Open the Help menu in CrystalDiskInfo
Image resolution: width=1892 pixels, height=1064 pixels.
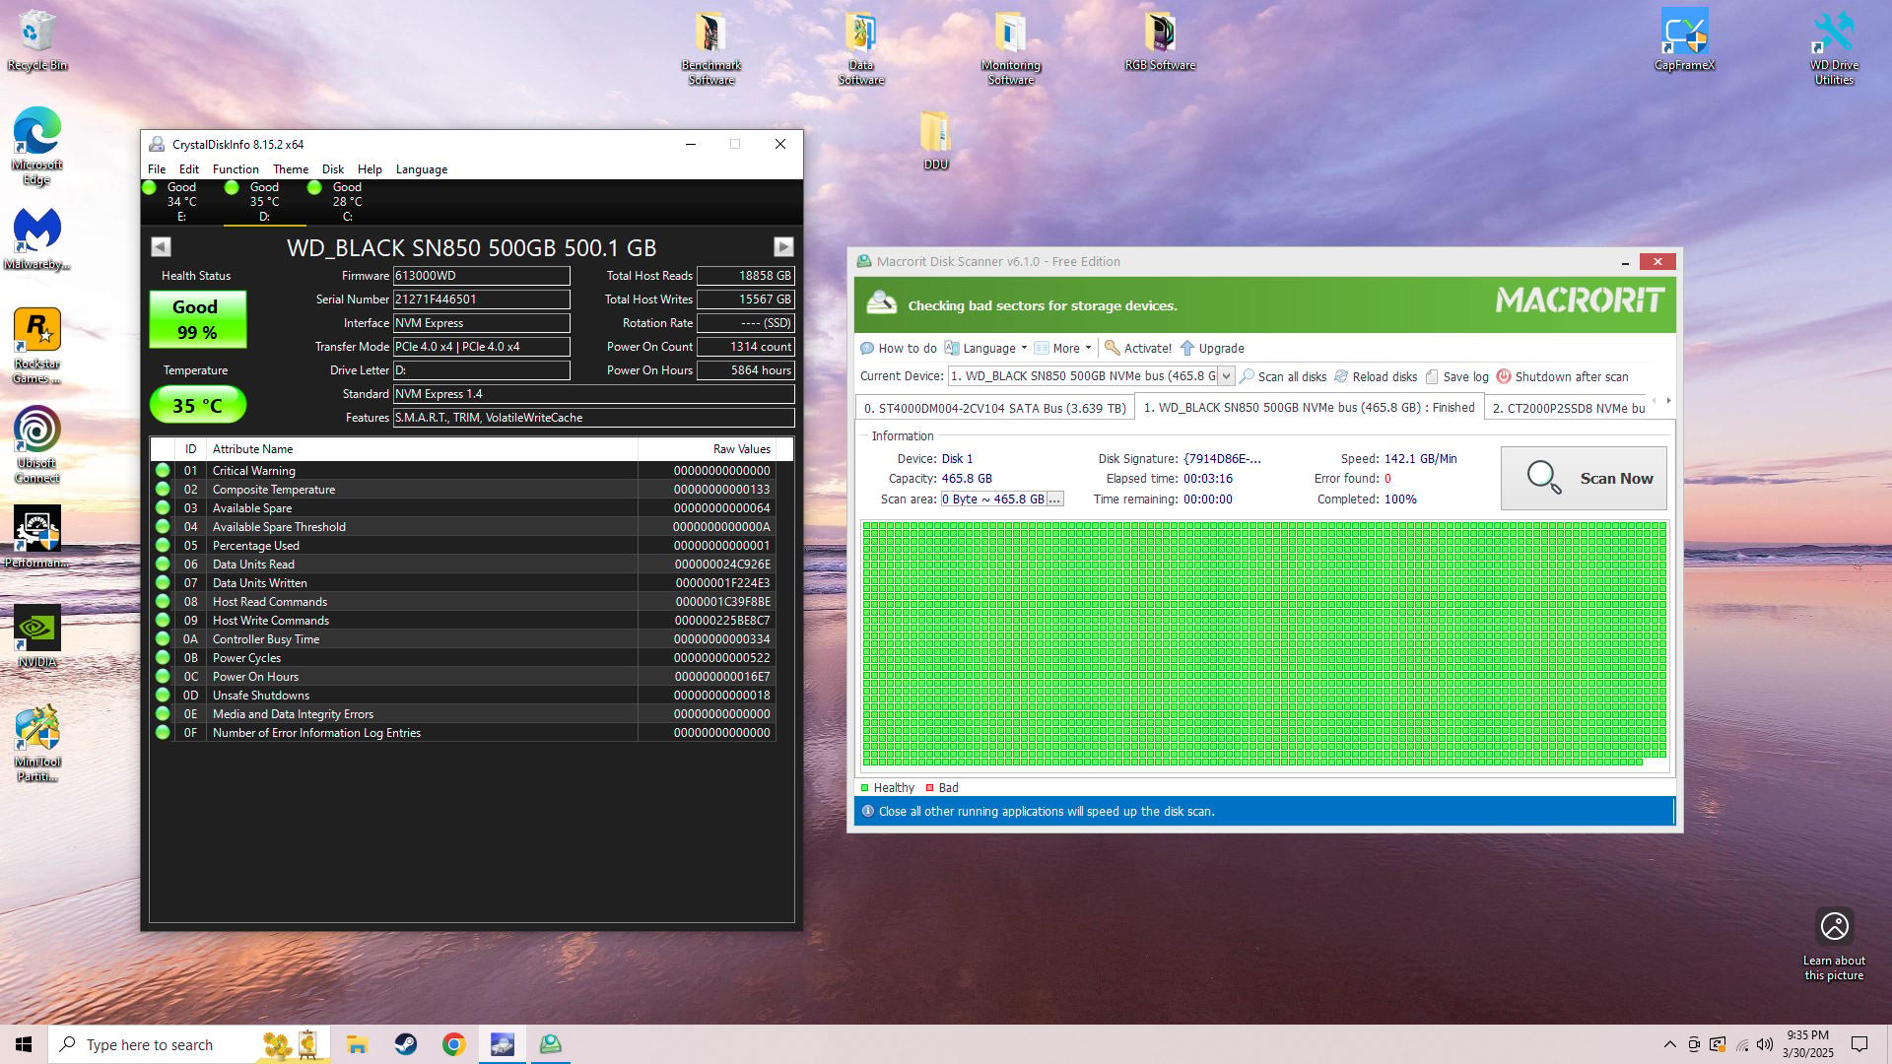coord(370,169)
